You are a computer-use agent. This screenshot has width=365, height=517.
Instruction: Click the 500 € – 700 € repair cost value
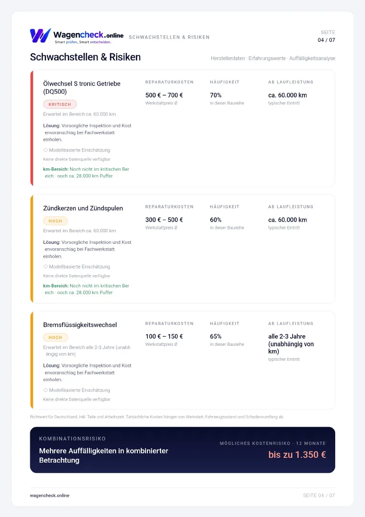pos(164,95)
